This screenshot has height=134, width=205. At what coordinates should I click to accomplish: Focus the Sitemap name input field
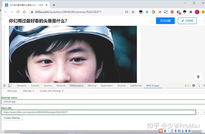coord(103,102)
